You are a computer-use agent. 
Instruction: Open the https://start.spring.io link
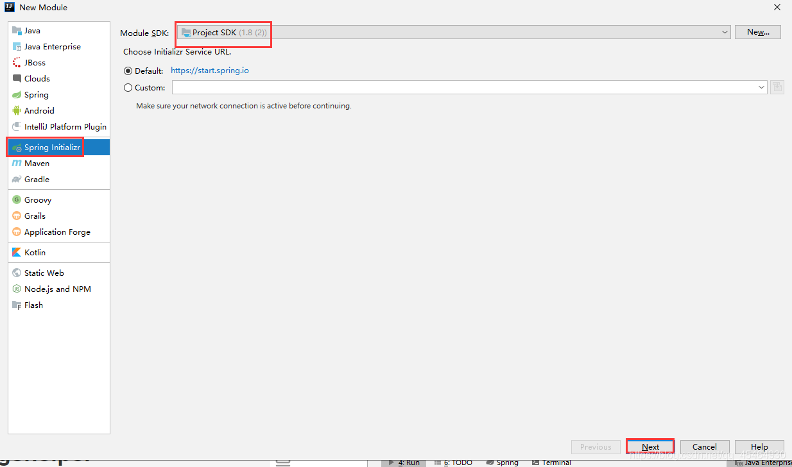coord(210,71)
